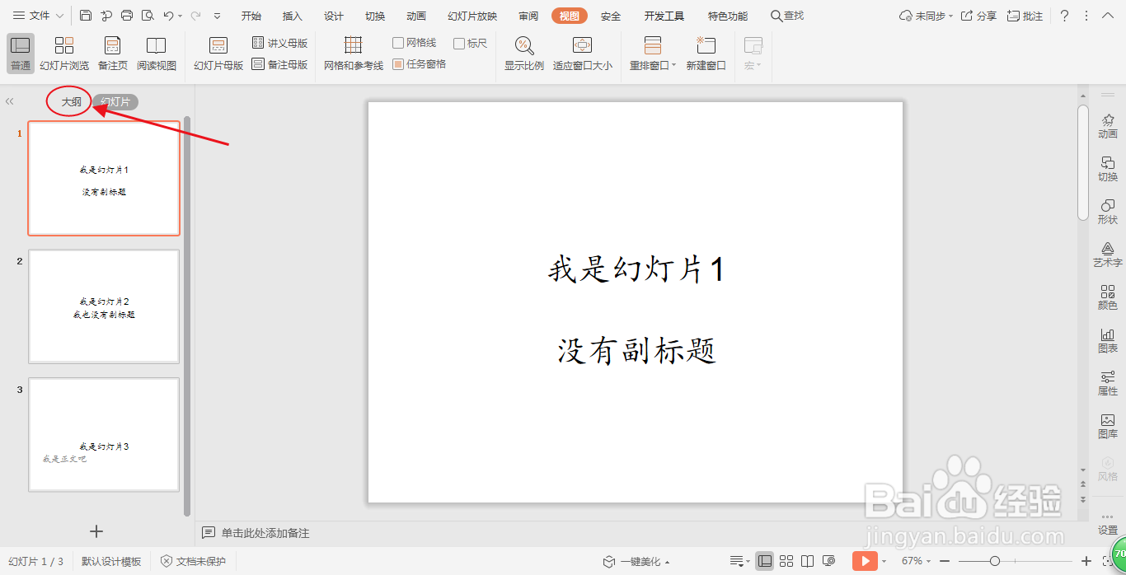Click the help question mark icon

coord(1064,16)
